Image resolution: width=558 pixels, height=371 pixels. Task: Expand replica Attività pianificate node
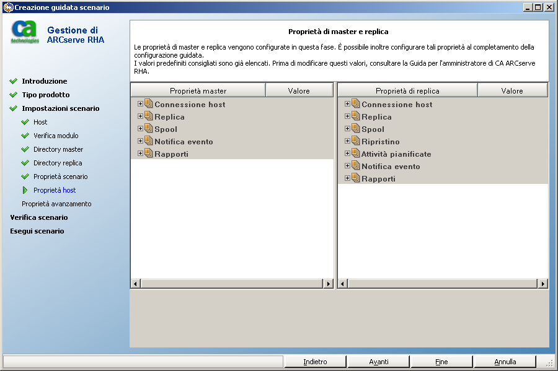(x=347, y=154)
